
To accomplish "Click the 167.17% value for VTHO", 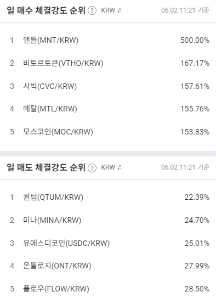I will point(195,63).
